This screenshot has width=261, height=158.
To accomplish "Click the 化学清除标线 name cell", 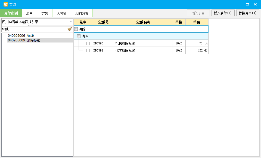I will (144, 50).
